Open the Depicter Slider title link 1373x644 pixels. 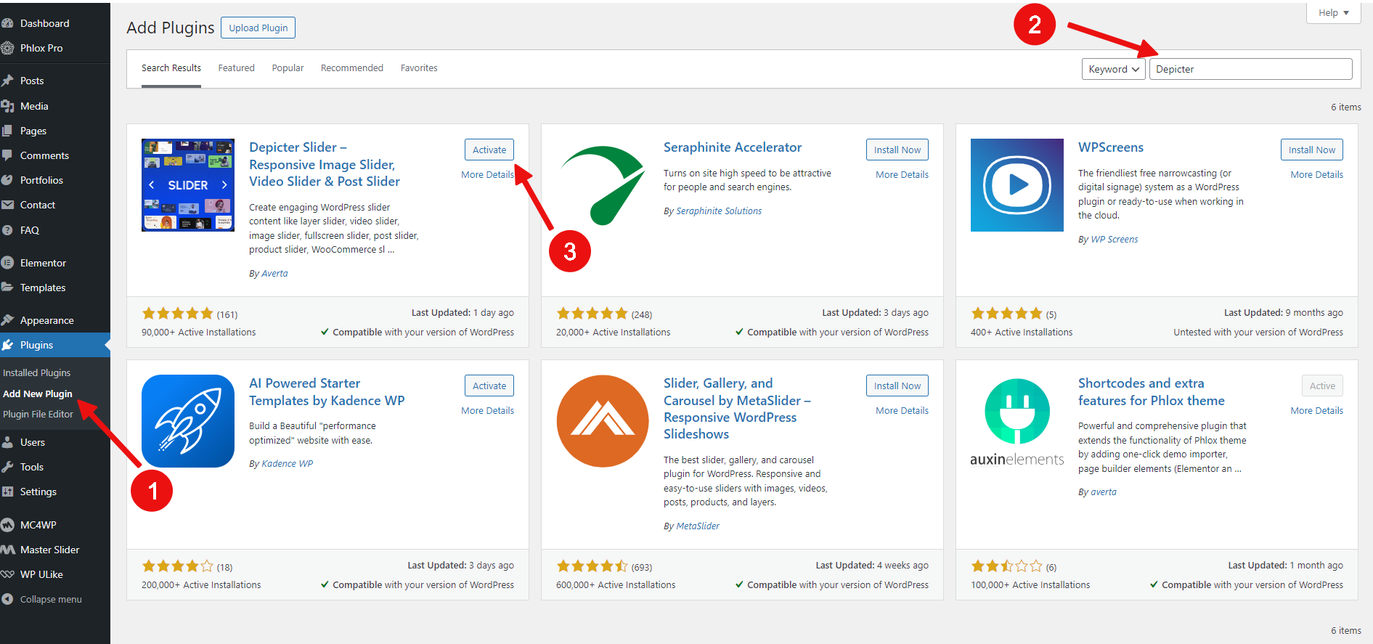click(325, 164)
